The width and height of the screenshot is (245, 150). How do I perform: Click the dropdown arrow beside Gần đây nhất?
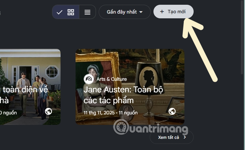pos(141,12)
